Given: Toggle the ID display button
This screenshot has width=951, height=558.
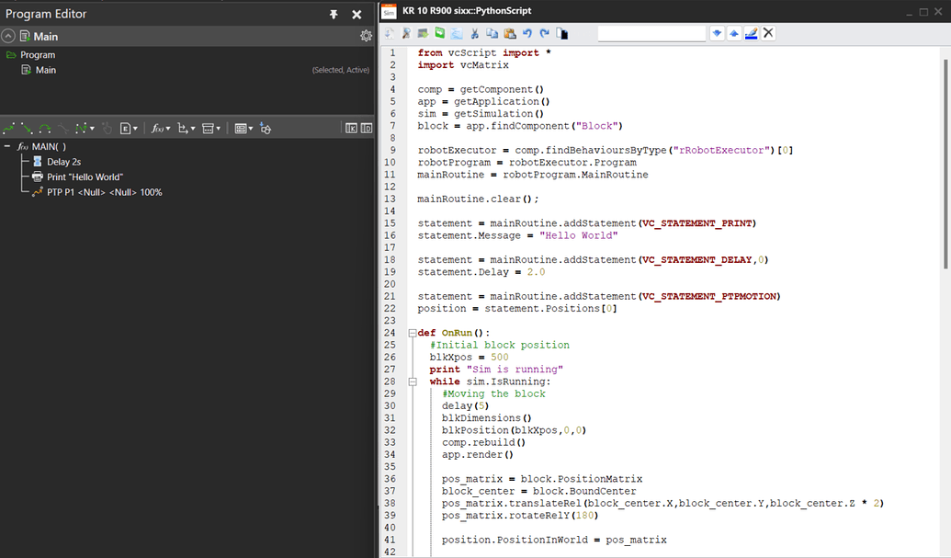Looking at the screenshot, I should [368, 129].
